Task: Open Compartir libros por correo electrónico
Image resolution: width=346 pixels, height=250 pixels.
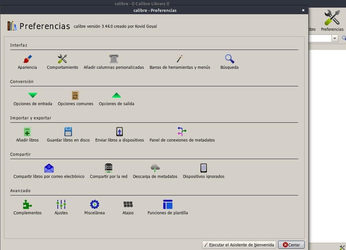Action: (49, 171)
